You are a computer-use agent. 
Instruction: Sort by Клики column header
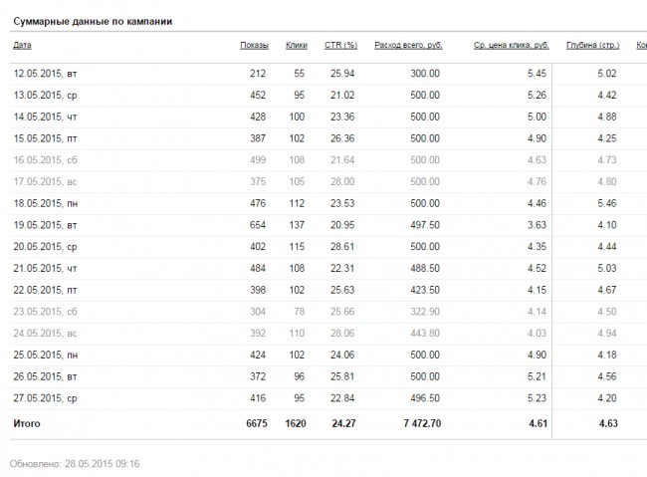(x=297, y=45)
